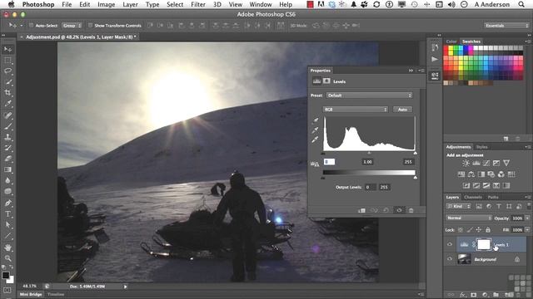Open the RGB channel dropdown
The width and height of the screenshot is (533, 299).
(356, 110)
